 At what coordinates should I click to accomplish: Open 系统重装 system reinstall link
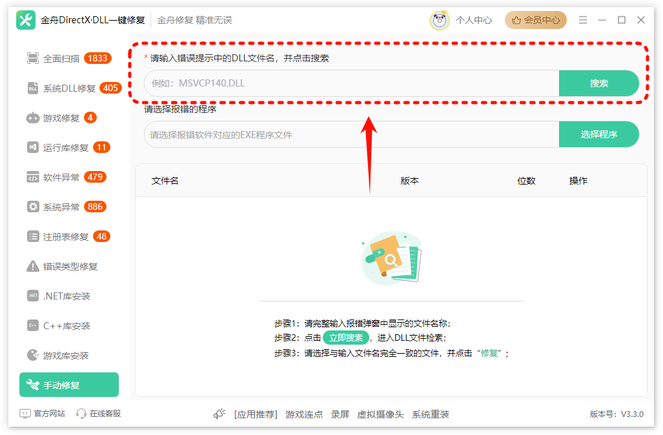pyautogui.click(x=431, y=414)
